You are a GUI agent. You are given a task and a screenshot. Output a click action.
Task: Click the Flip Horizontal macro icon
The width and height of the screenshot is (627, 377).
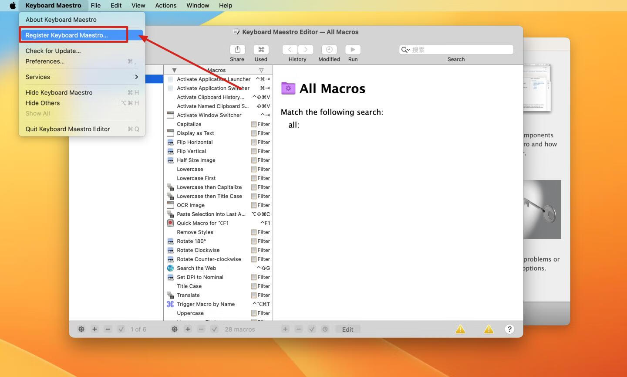[x=170, y=142]
